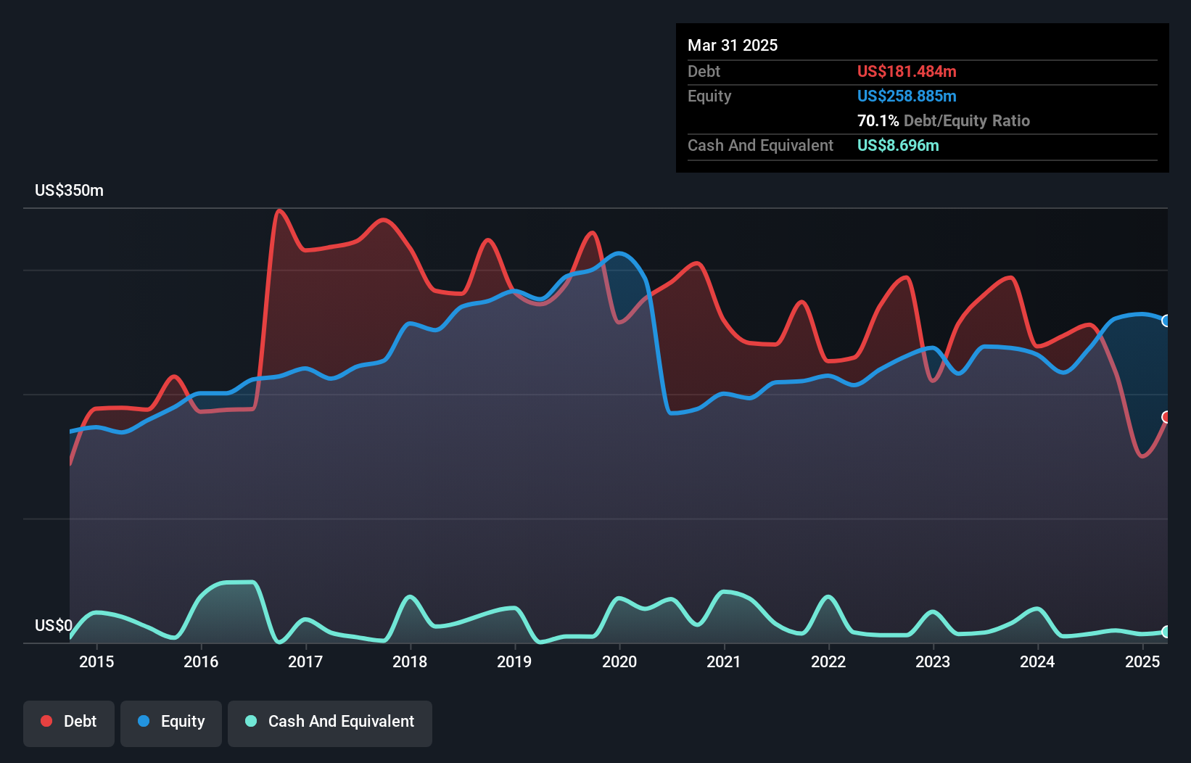The height and width of the screenshot is (763, 1191).
Task: Select the 2017 x-axis label
Action: 305,661
